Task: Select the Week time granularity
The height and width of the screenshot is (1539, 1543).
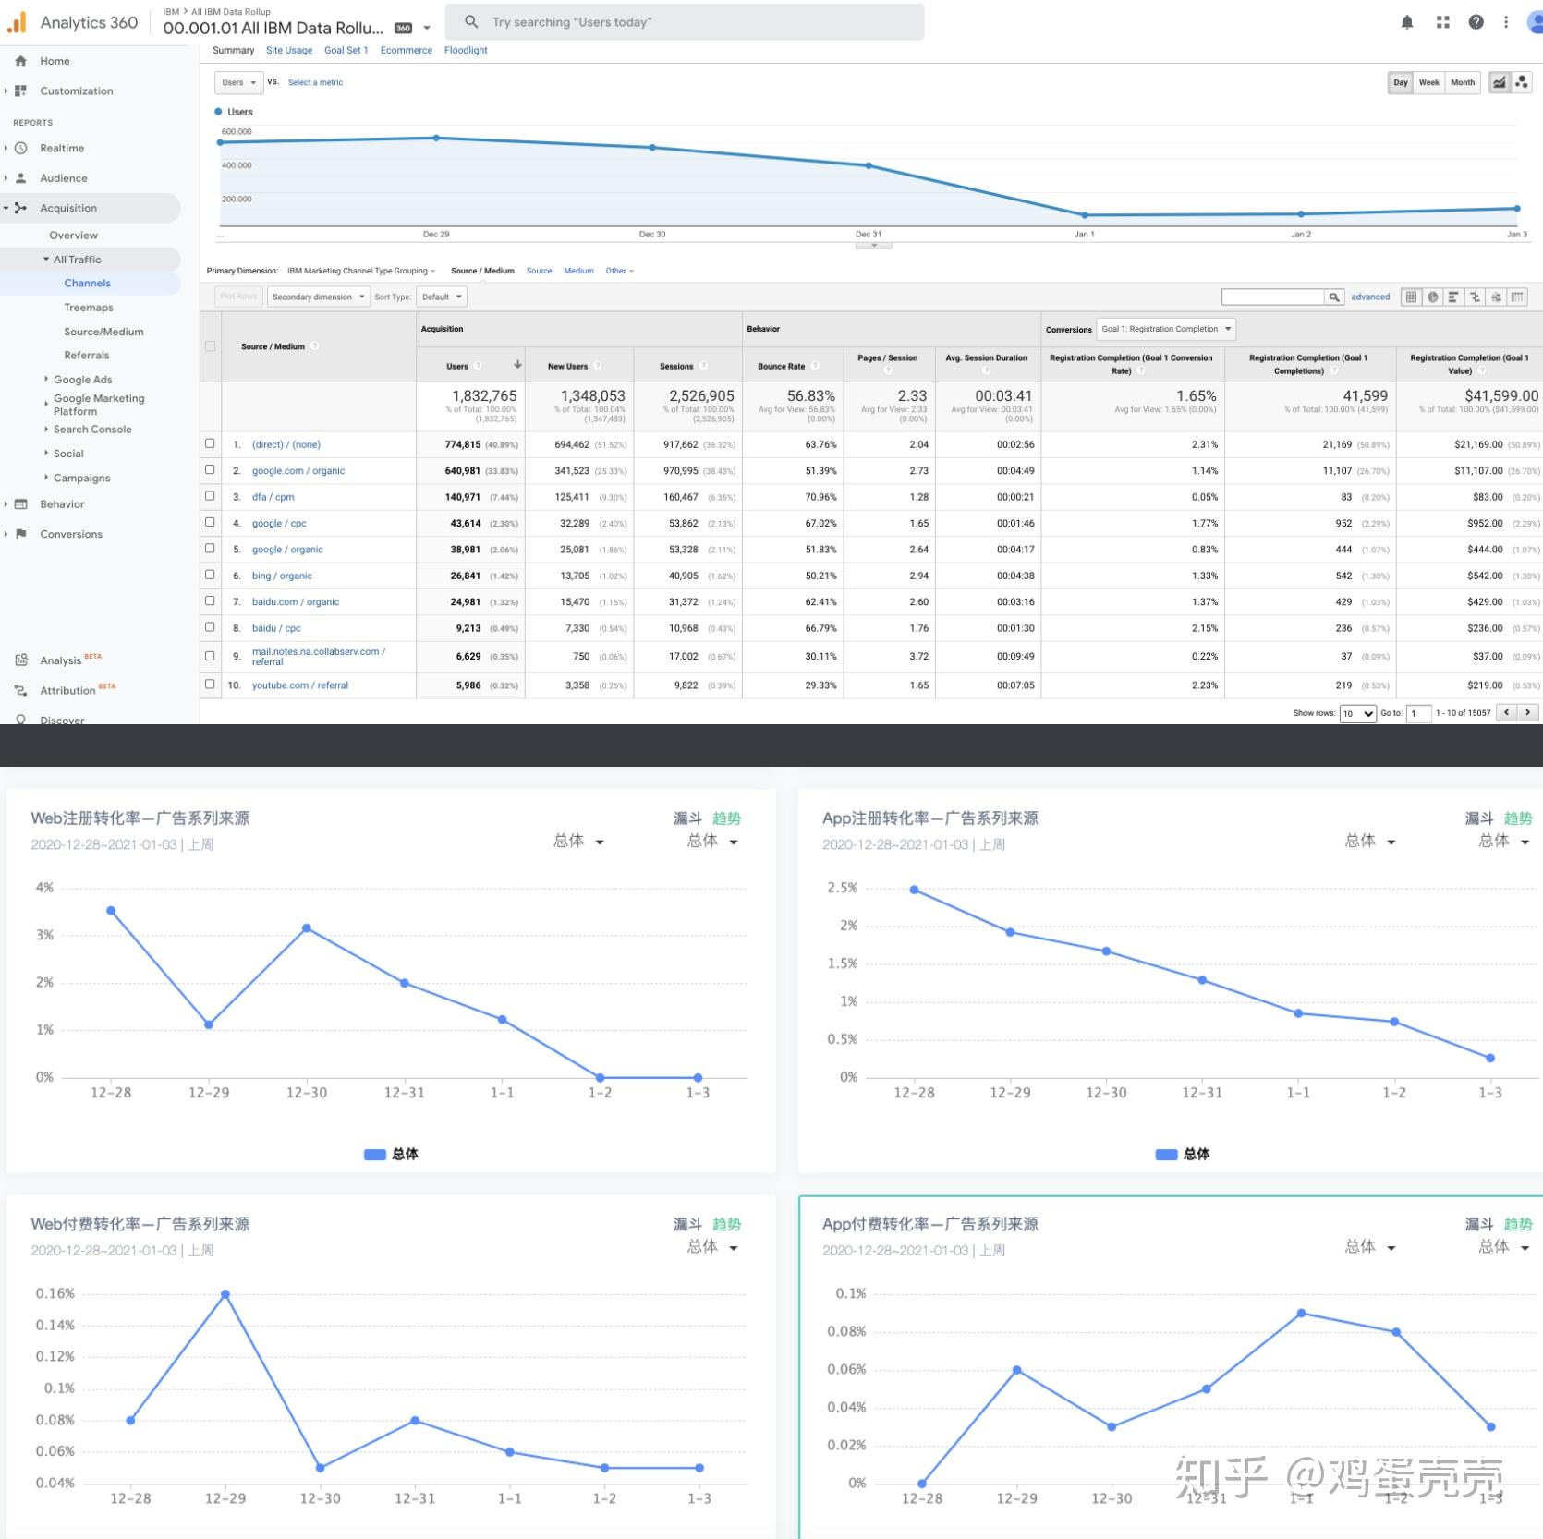Action: [1429, 82]
